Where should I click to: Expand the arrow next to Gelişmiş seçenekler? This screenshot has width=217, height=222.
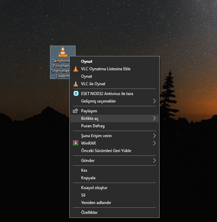155,101
